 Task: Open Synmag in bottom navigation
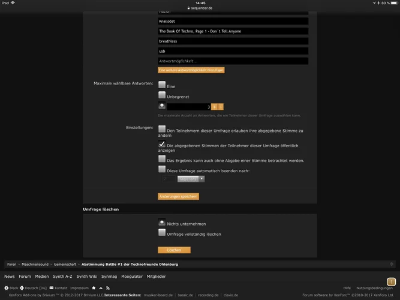[109, 276]
